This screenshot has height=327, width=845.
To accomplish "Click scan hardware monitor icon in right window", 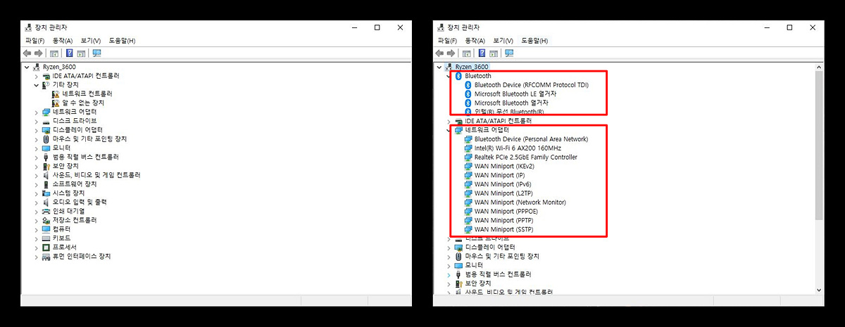I will point(509,53).
